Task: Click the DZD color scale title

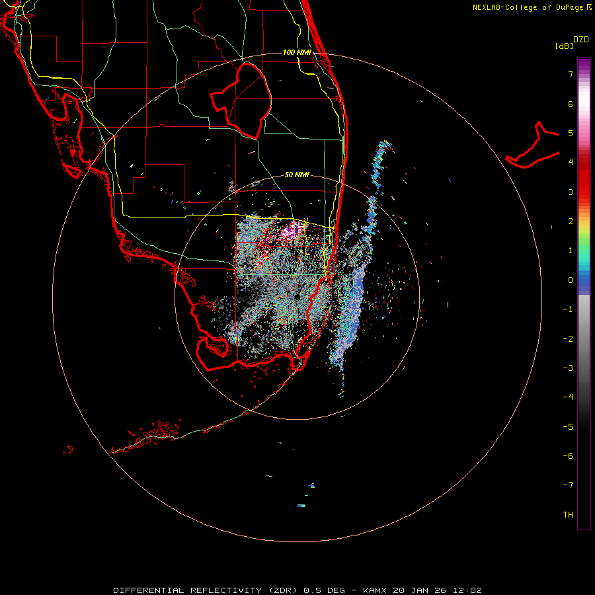Action: [581, 39]
